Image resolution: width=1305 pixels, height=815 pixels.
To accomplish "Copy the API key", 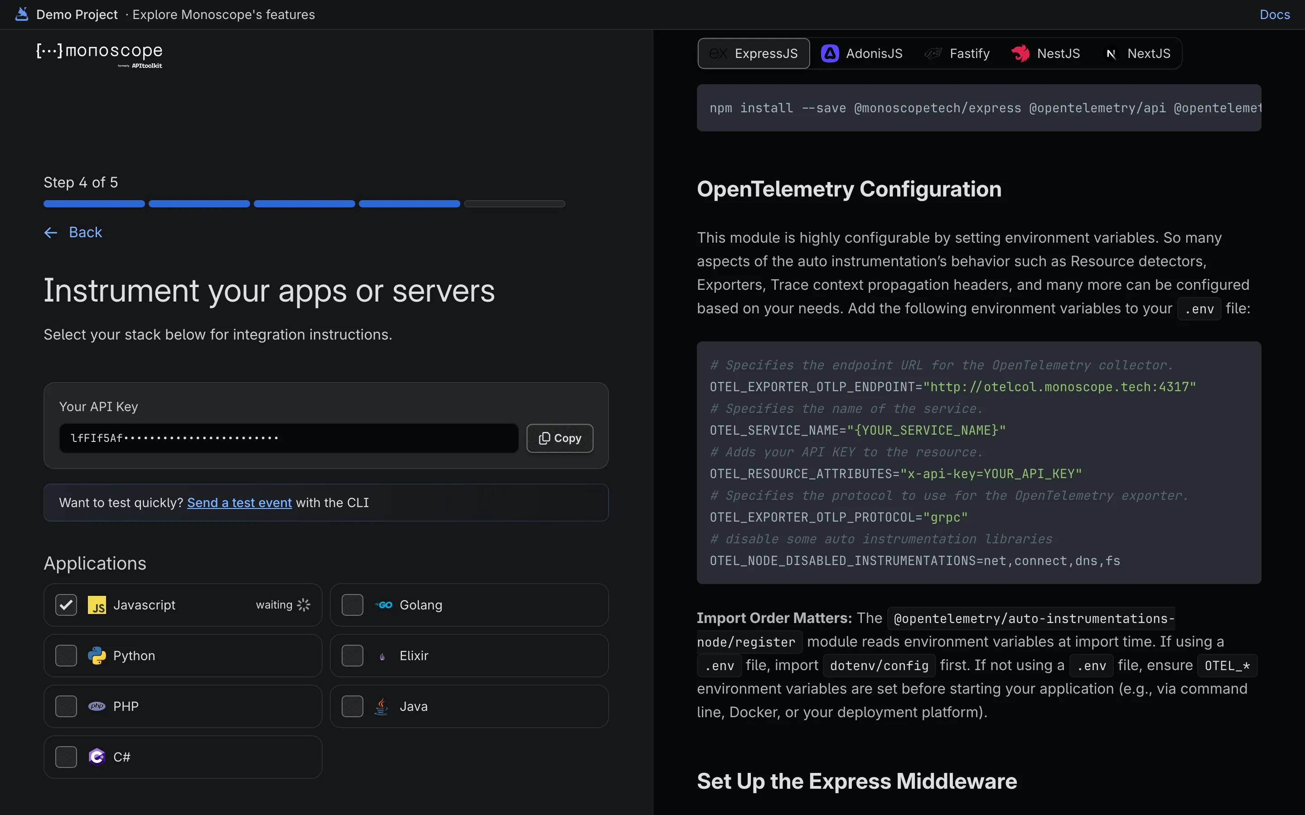I will point(560,438).
